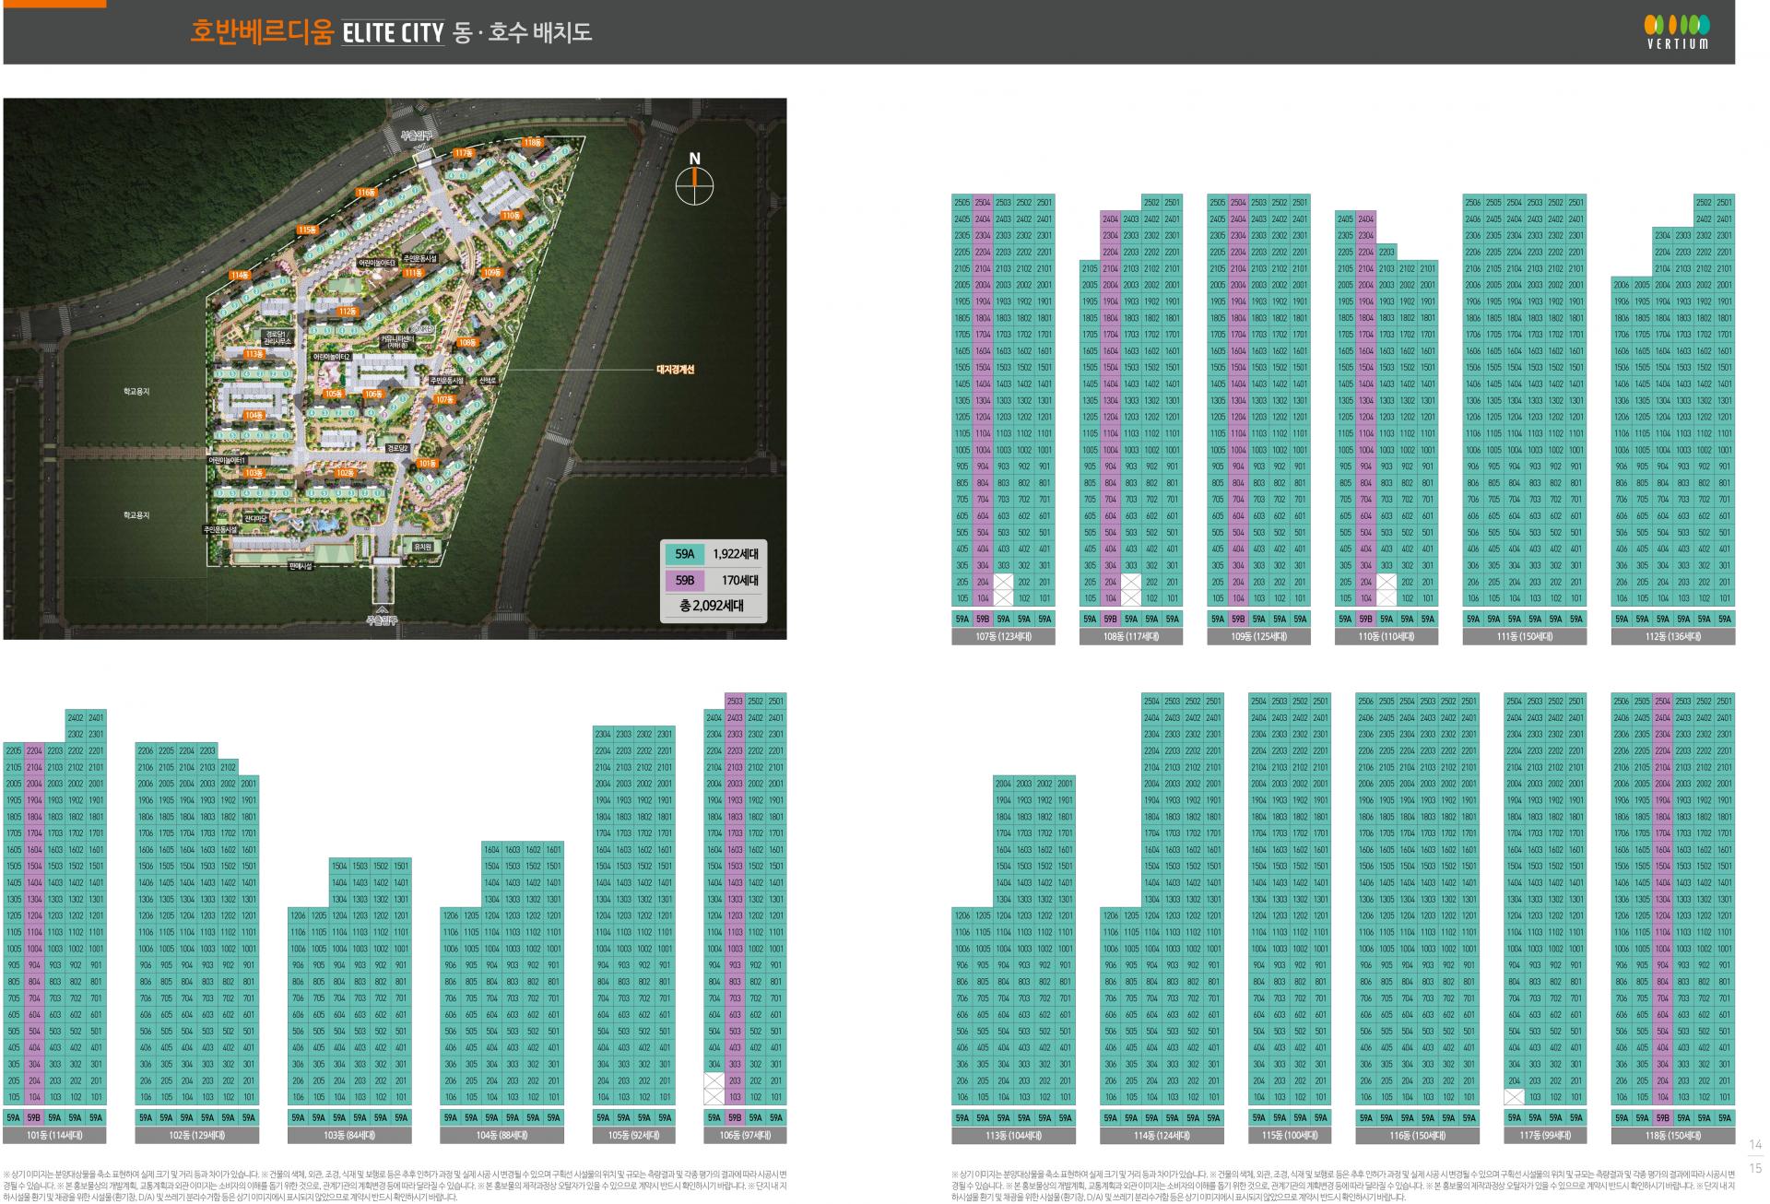The height and width of the screenshot is (1204, 1770).
Task: Click the orange 101동 marker on the site map
Action: click(427, 463)
